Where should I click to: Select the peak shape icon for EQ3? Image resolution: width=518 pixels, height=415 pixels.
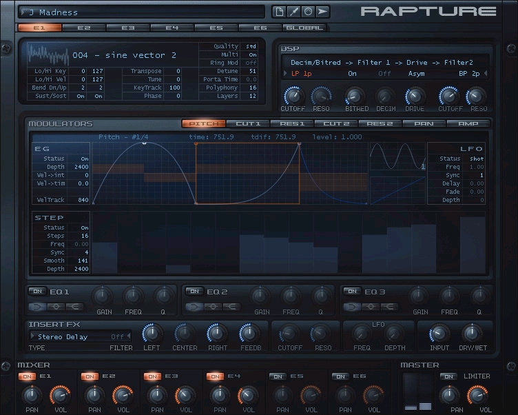pyautogui.click(x=371, y=307)
